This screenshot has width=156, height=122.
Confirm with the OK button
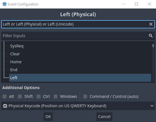pos(48,117)
